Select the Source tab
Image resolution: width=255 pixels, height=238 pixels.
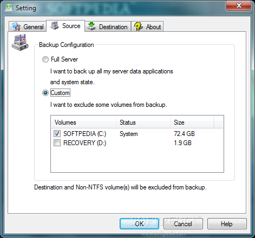(66, 26)
